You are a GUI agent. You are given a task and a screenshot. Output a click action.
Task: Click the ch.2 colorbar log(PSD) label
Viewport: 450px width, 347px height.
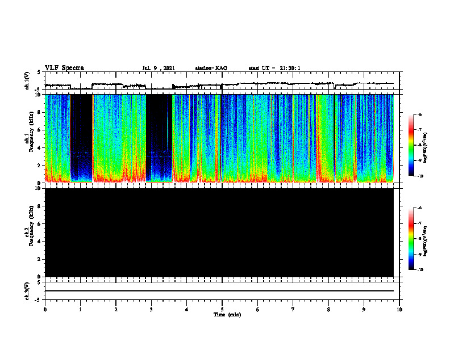426,242
